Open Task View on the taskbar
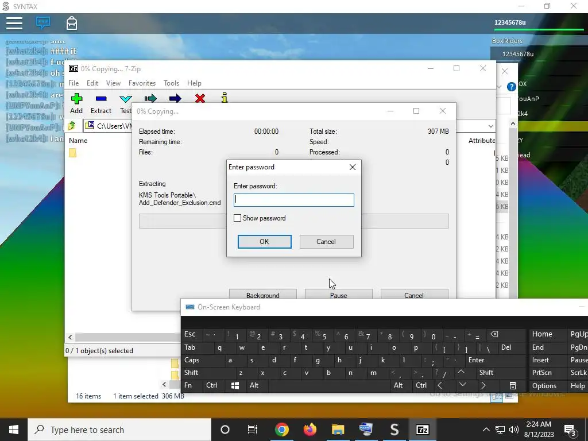Screen dimensions: 588x441 [253, 430]
